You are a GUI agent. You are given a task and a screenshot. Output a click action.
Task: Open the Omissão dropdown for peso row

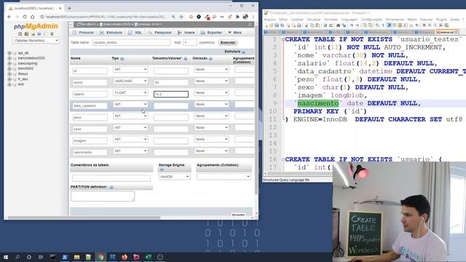[211, 116]
